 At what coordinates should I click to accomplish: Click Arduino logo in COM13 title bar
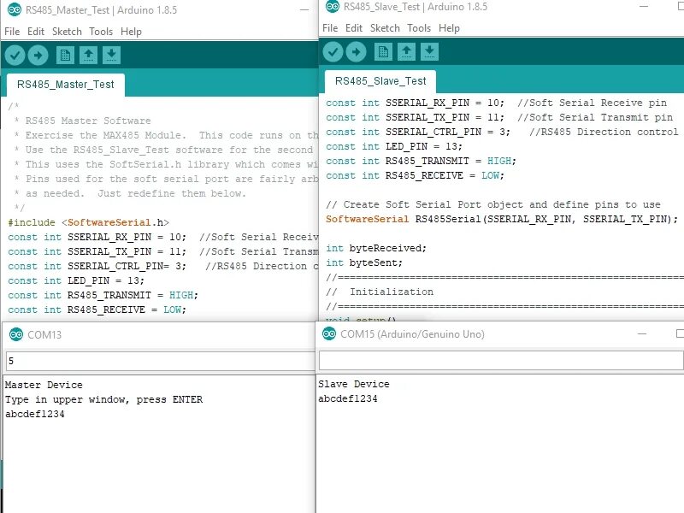click(16, 334)
